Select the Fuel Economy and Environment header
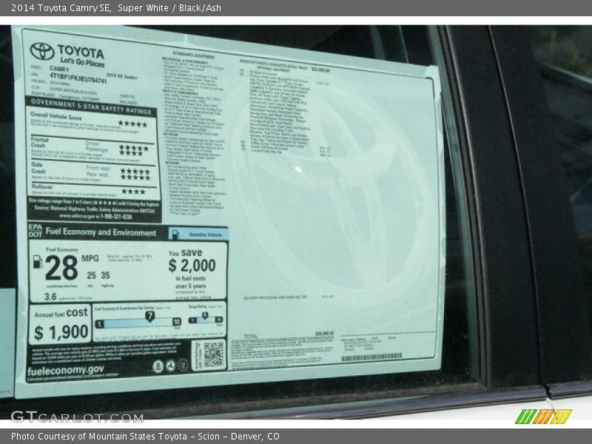Screen dimensions: 592x444 pos(102,232)
